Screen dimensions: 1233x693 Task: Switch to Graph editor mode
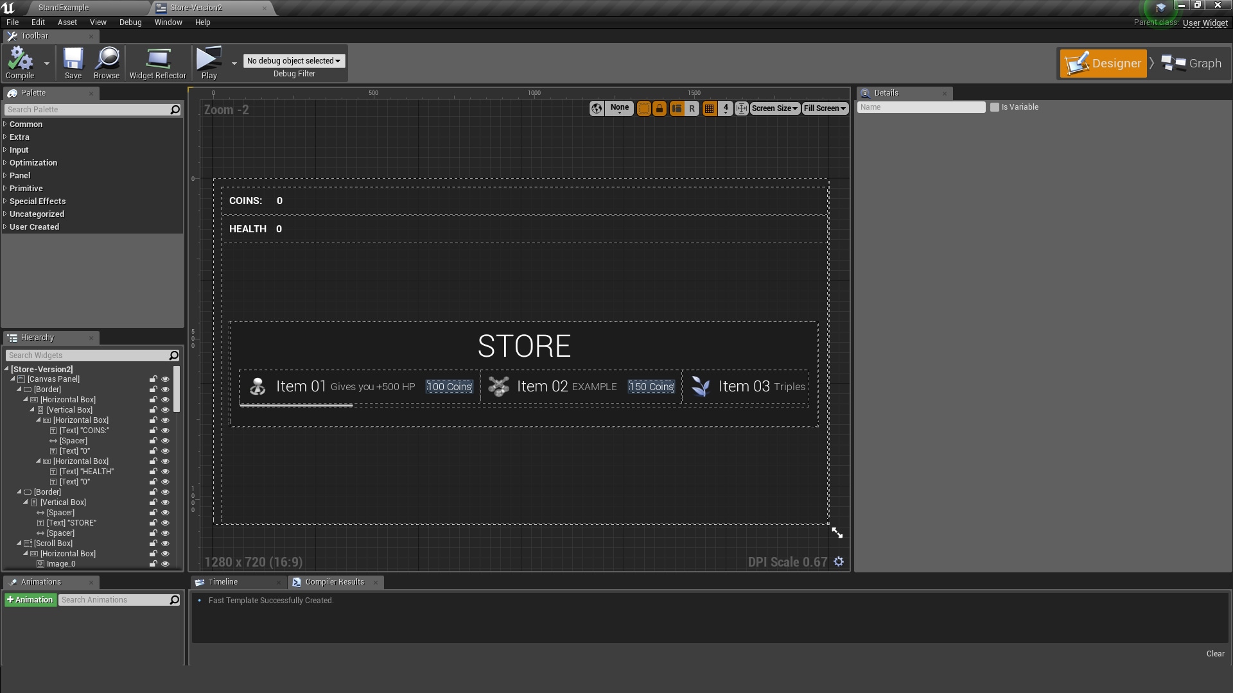tap(1192, 64)
